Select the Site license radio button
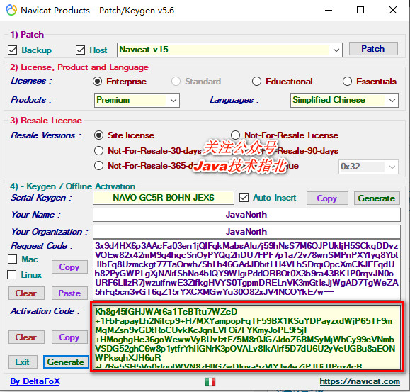 (98, 135)
